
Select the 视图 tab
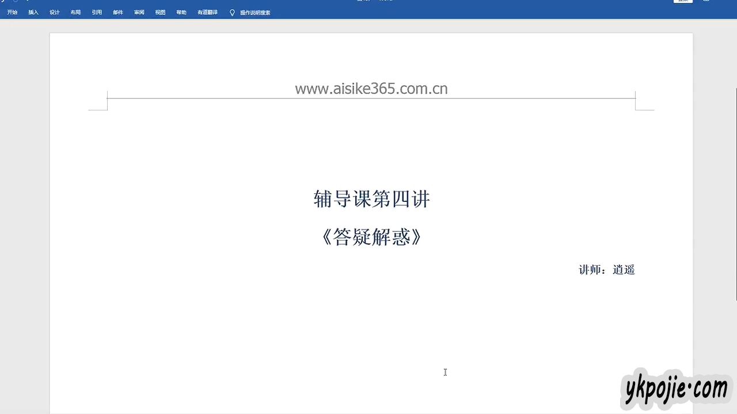pyautogui.click(x=160, y=12)
